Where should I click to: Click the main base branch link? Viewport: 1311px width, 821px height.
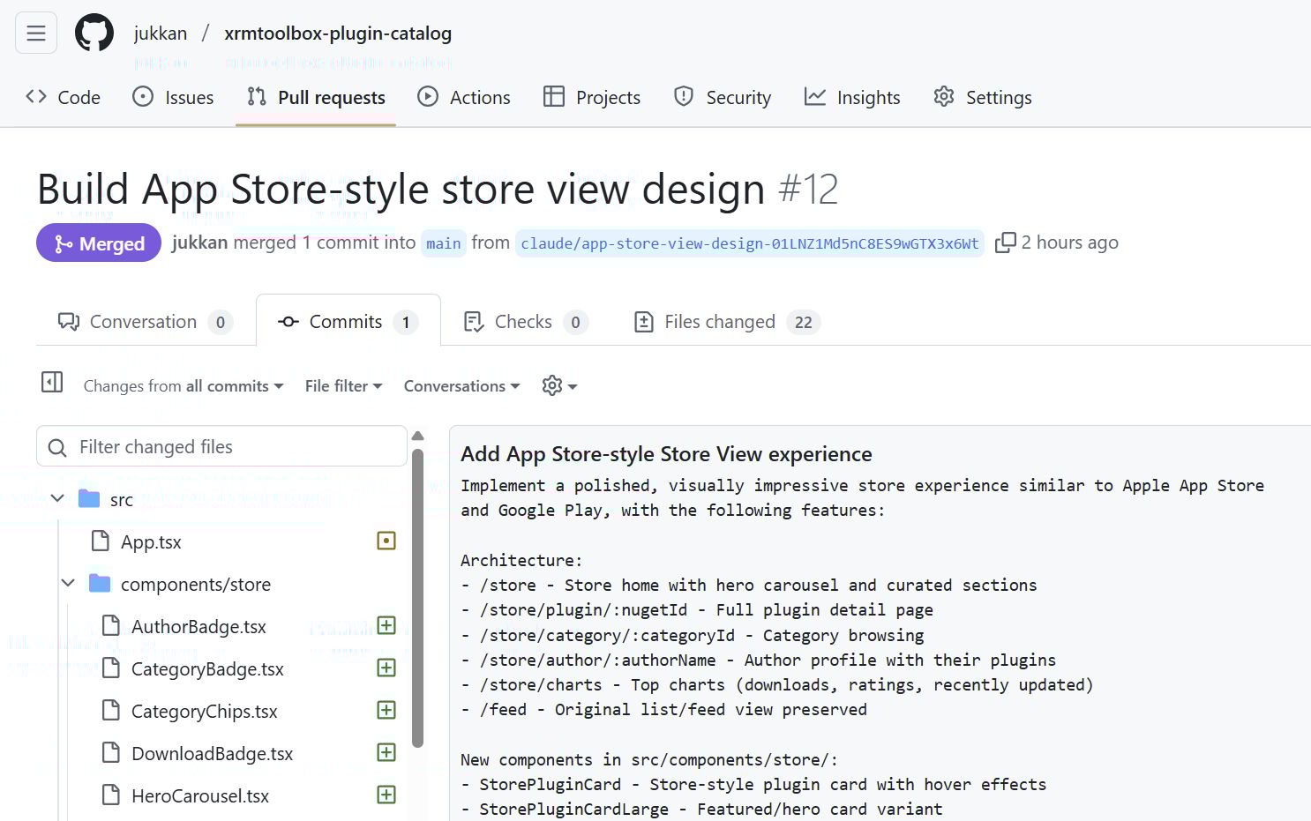click(443, 243)
